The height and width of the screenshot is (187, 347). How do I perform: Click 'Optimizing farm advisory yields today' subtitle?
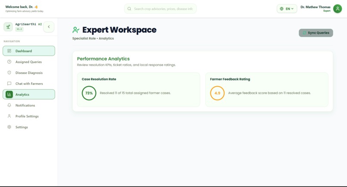click(x=25, y=11)
